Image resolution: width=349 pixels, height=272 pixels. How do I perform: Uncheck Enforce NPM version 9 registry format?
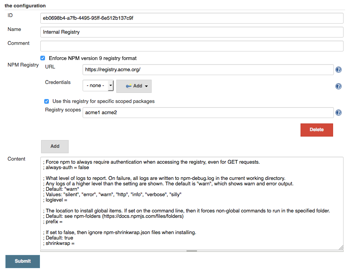click(x=43, y=58)
